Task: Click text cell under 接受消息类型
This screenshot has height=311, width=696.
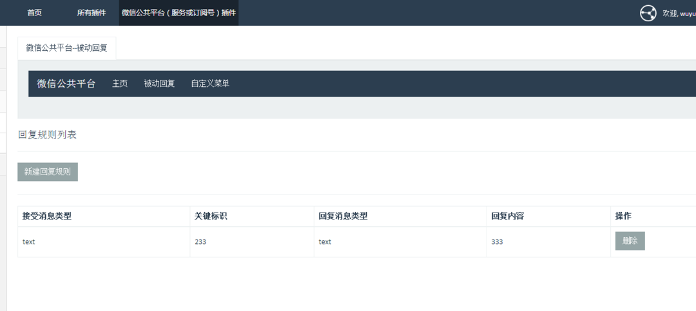Action: pos(104,242)
